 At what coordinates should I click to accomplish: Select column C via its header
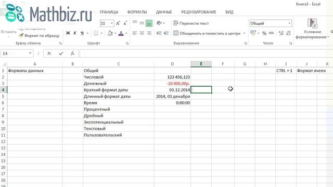point(119,64)
